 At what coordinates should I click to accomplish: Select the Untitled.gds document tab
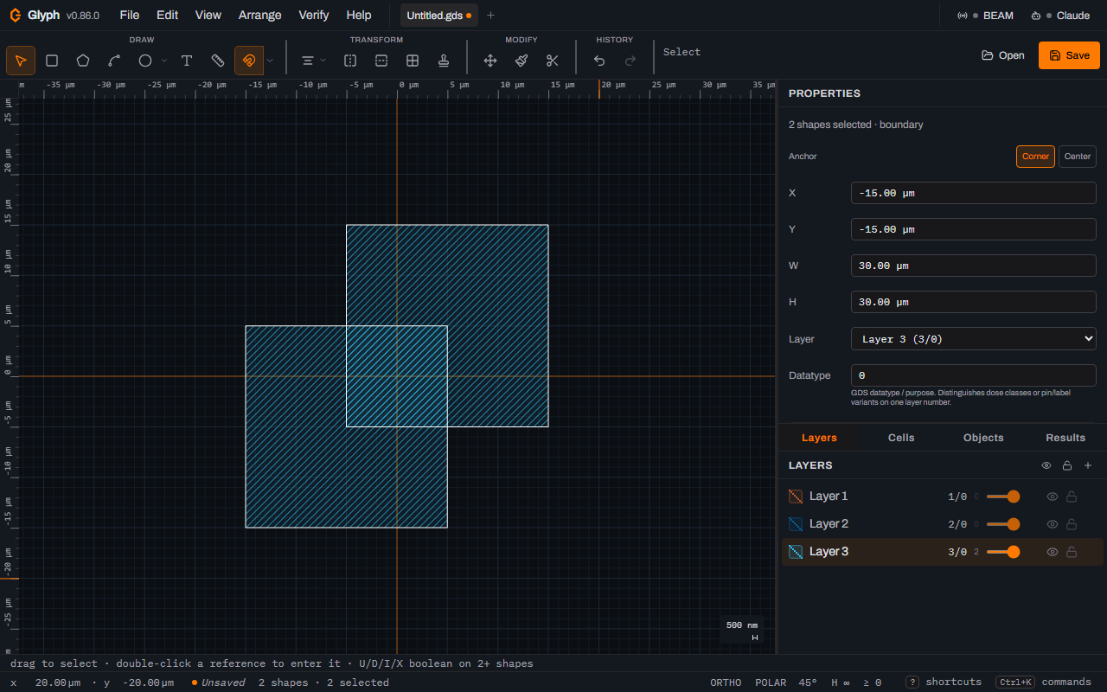(439, 16)
